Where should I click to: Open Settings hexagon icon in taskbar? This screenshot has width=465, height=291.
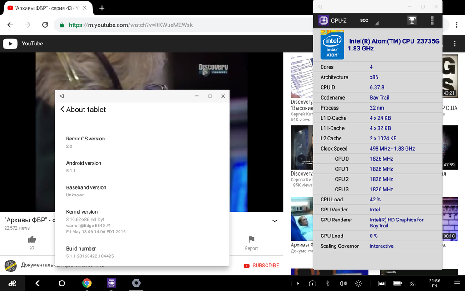point(136,283)
